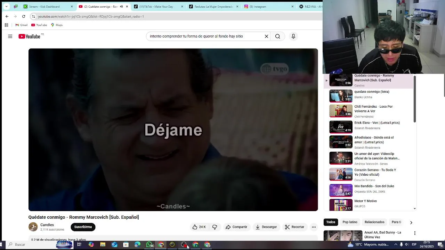Open the YouTube guide hamburger menu
The width and height of the screenshot is (445, 250).
point(10,36)
